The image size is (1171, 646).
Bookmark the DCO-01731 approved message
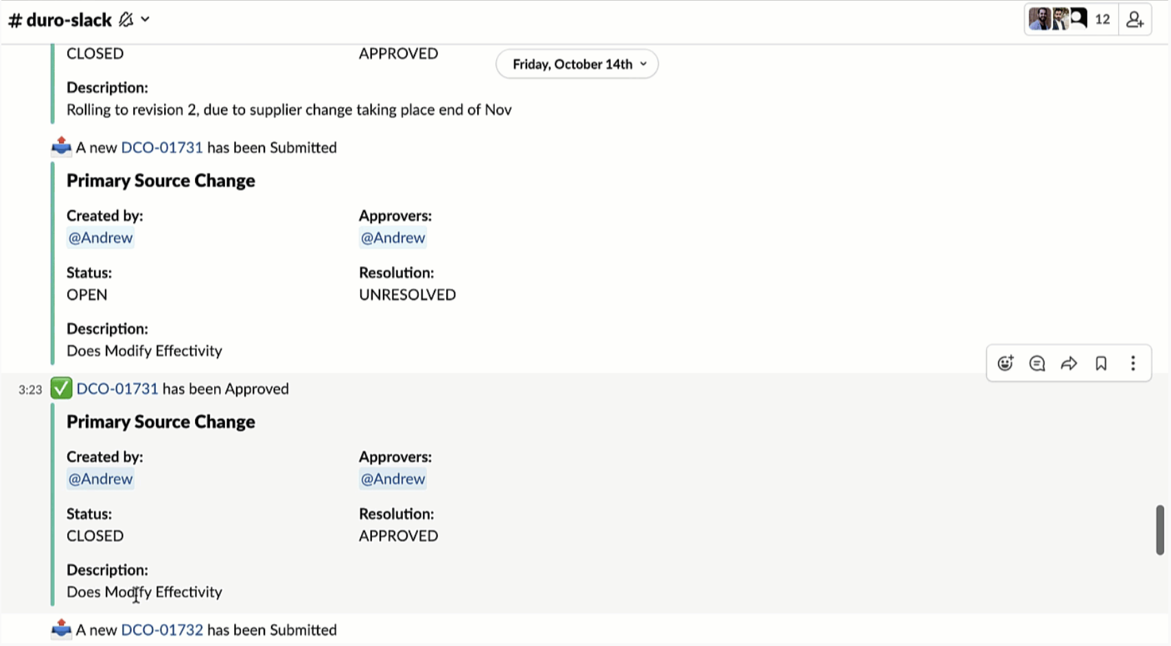click(x=1101, y=363)
